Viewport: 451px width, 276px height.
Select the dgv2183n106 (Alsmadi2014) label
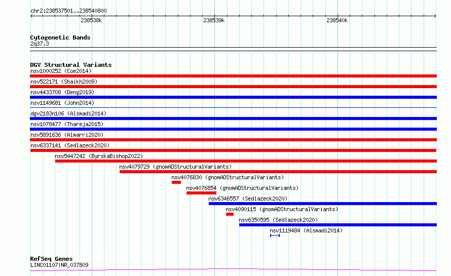coord(68,113)
